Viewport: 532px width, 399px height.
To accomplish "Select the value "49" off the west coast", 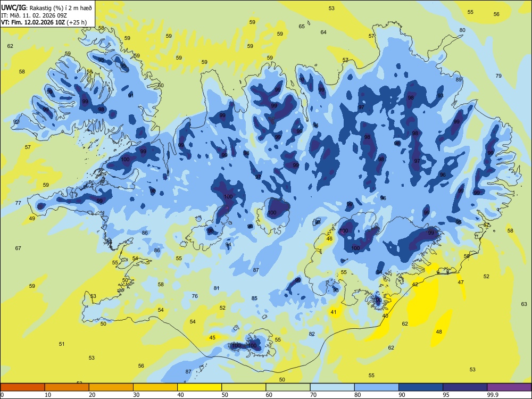I will tap(32, 219).
